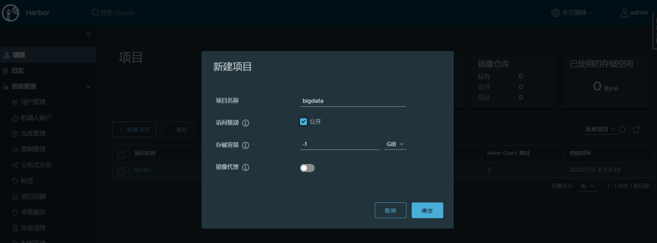Select the library project row checkbox
The image size is (657, 243).
121,171
